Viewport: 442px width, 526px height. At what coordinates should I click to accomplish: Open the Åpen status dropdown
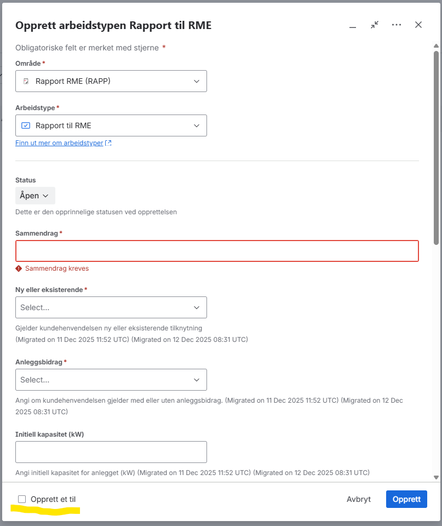point(35,196)
